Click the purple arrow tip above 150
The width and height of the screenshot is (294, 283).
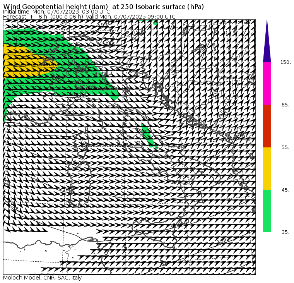pyautogui.click(x=267, y=43)
